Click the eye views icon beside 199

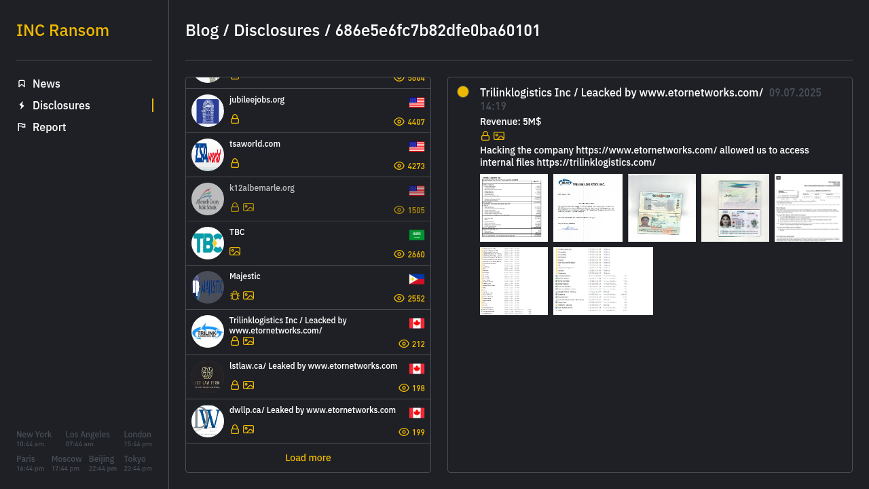tap(404, 433)
